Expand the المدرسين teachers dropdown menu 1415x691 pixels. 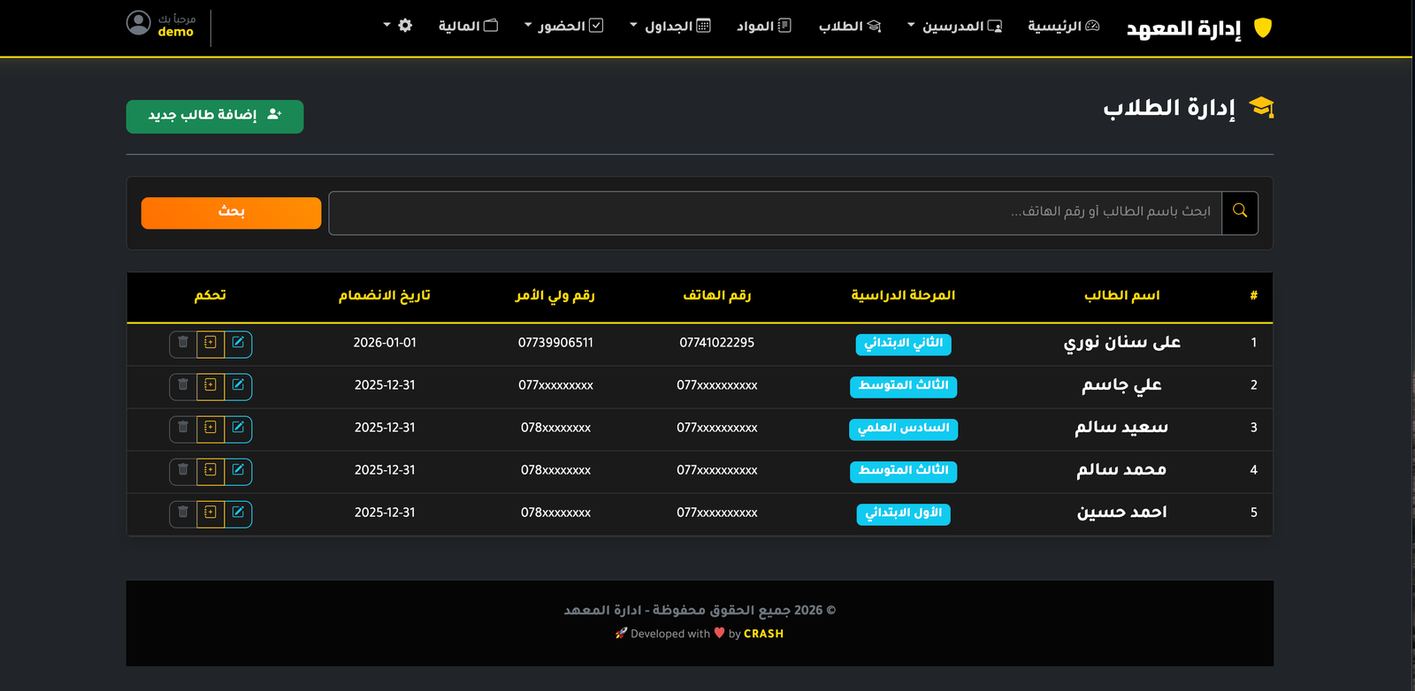click(954, 26)
